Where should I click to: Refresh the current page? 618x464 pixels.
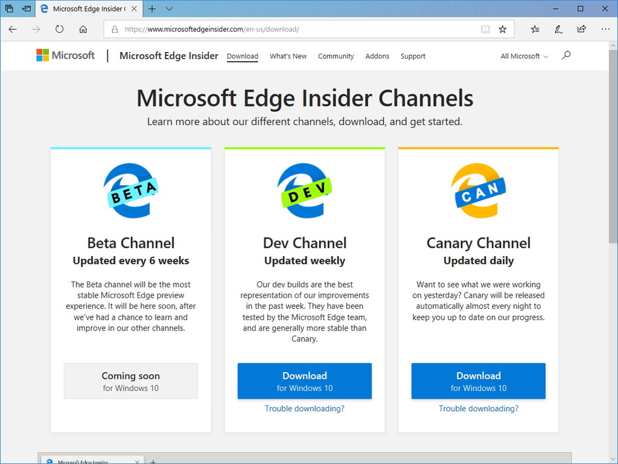59,28
